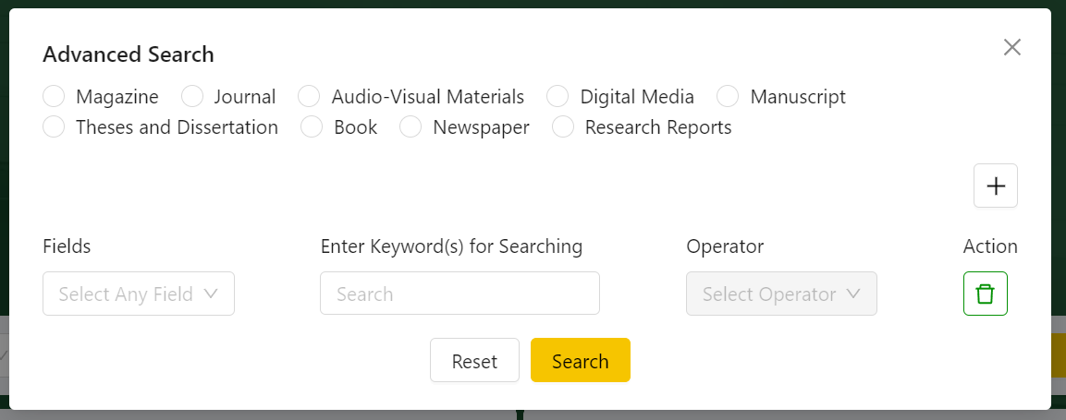
Task: Pick the Newspaper option
Action: pos(411,127)
